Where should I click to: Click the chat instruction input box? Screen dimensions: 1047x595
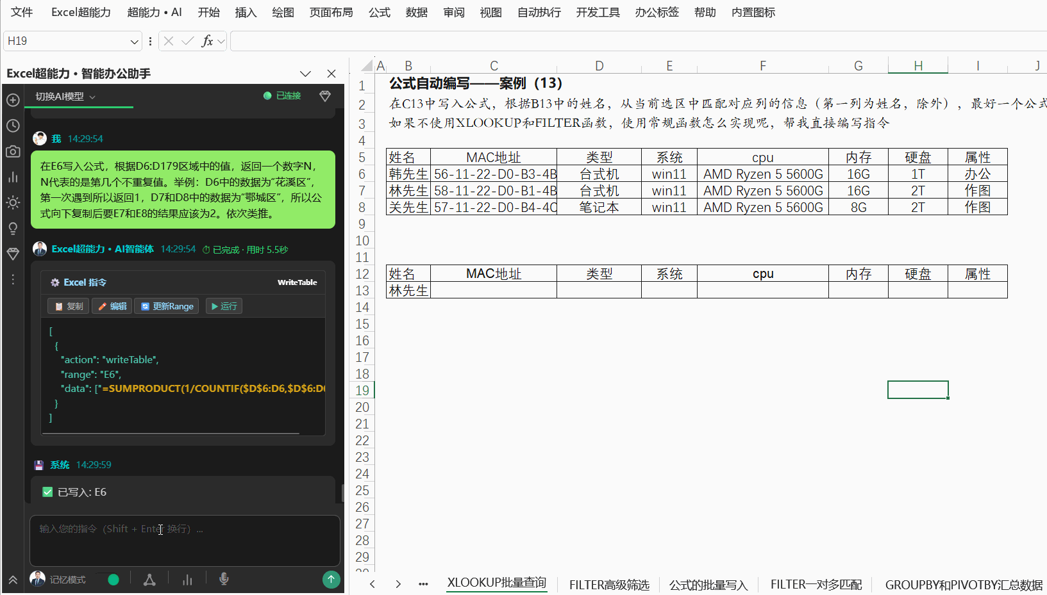click(185, 541)
